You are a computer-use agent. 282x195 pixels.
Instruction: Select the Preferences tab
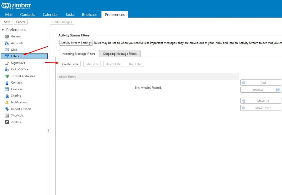point(115,14)
